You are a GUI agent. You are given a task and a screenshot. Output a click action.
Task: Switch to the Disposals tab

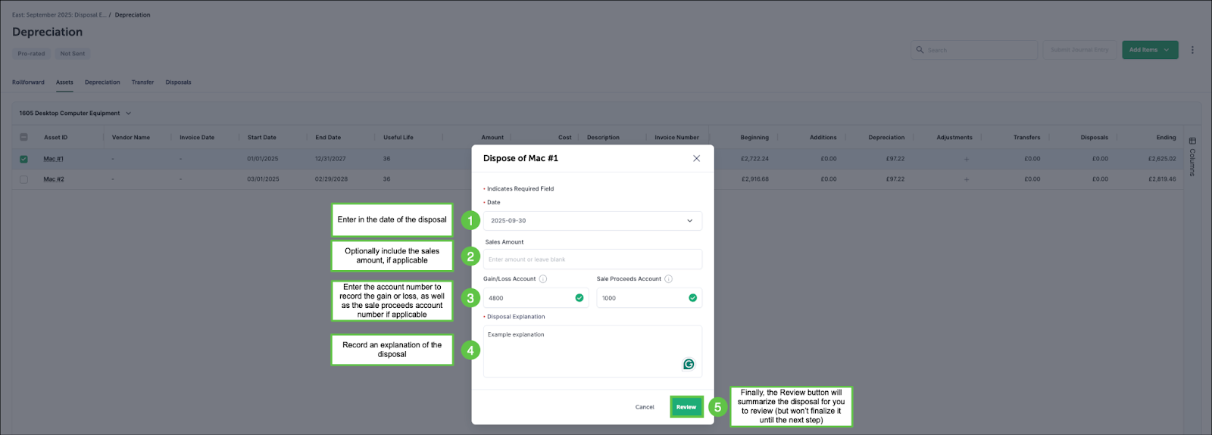tap(178, 82)
